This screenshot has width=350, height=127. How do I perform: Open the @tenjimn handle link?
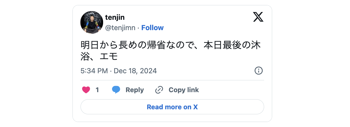pos(120,28)
